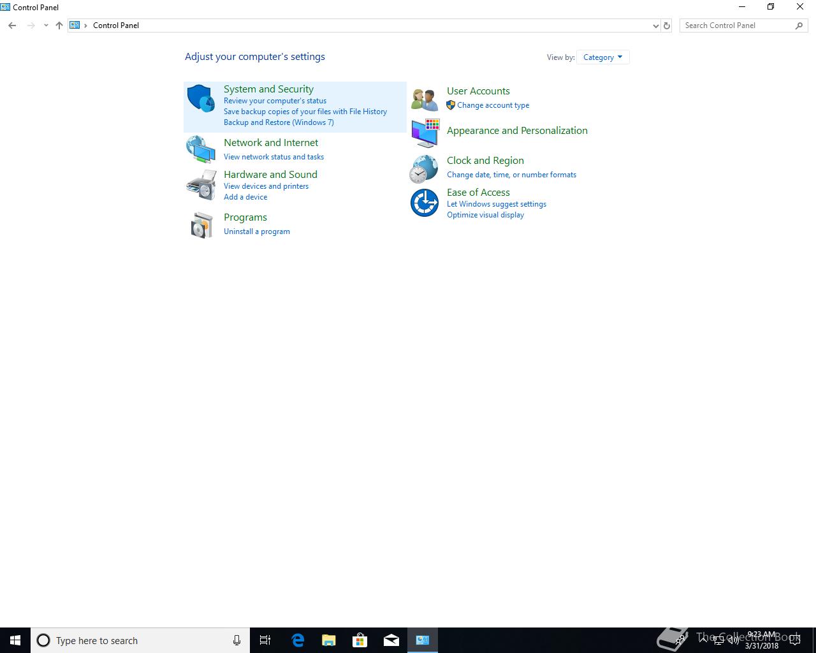Click the Type here to search box
816x653 pixels.
(140, 640)
